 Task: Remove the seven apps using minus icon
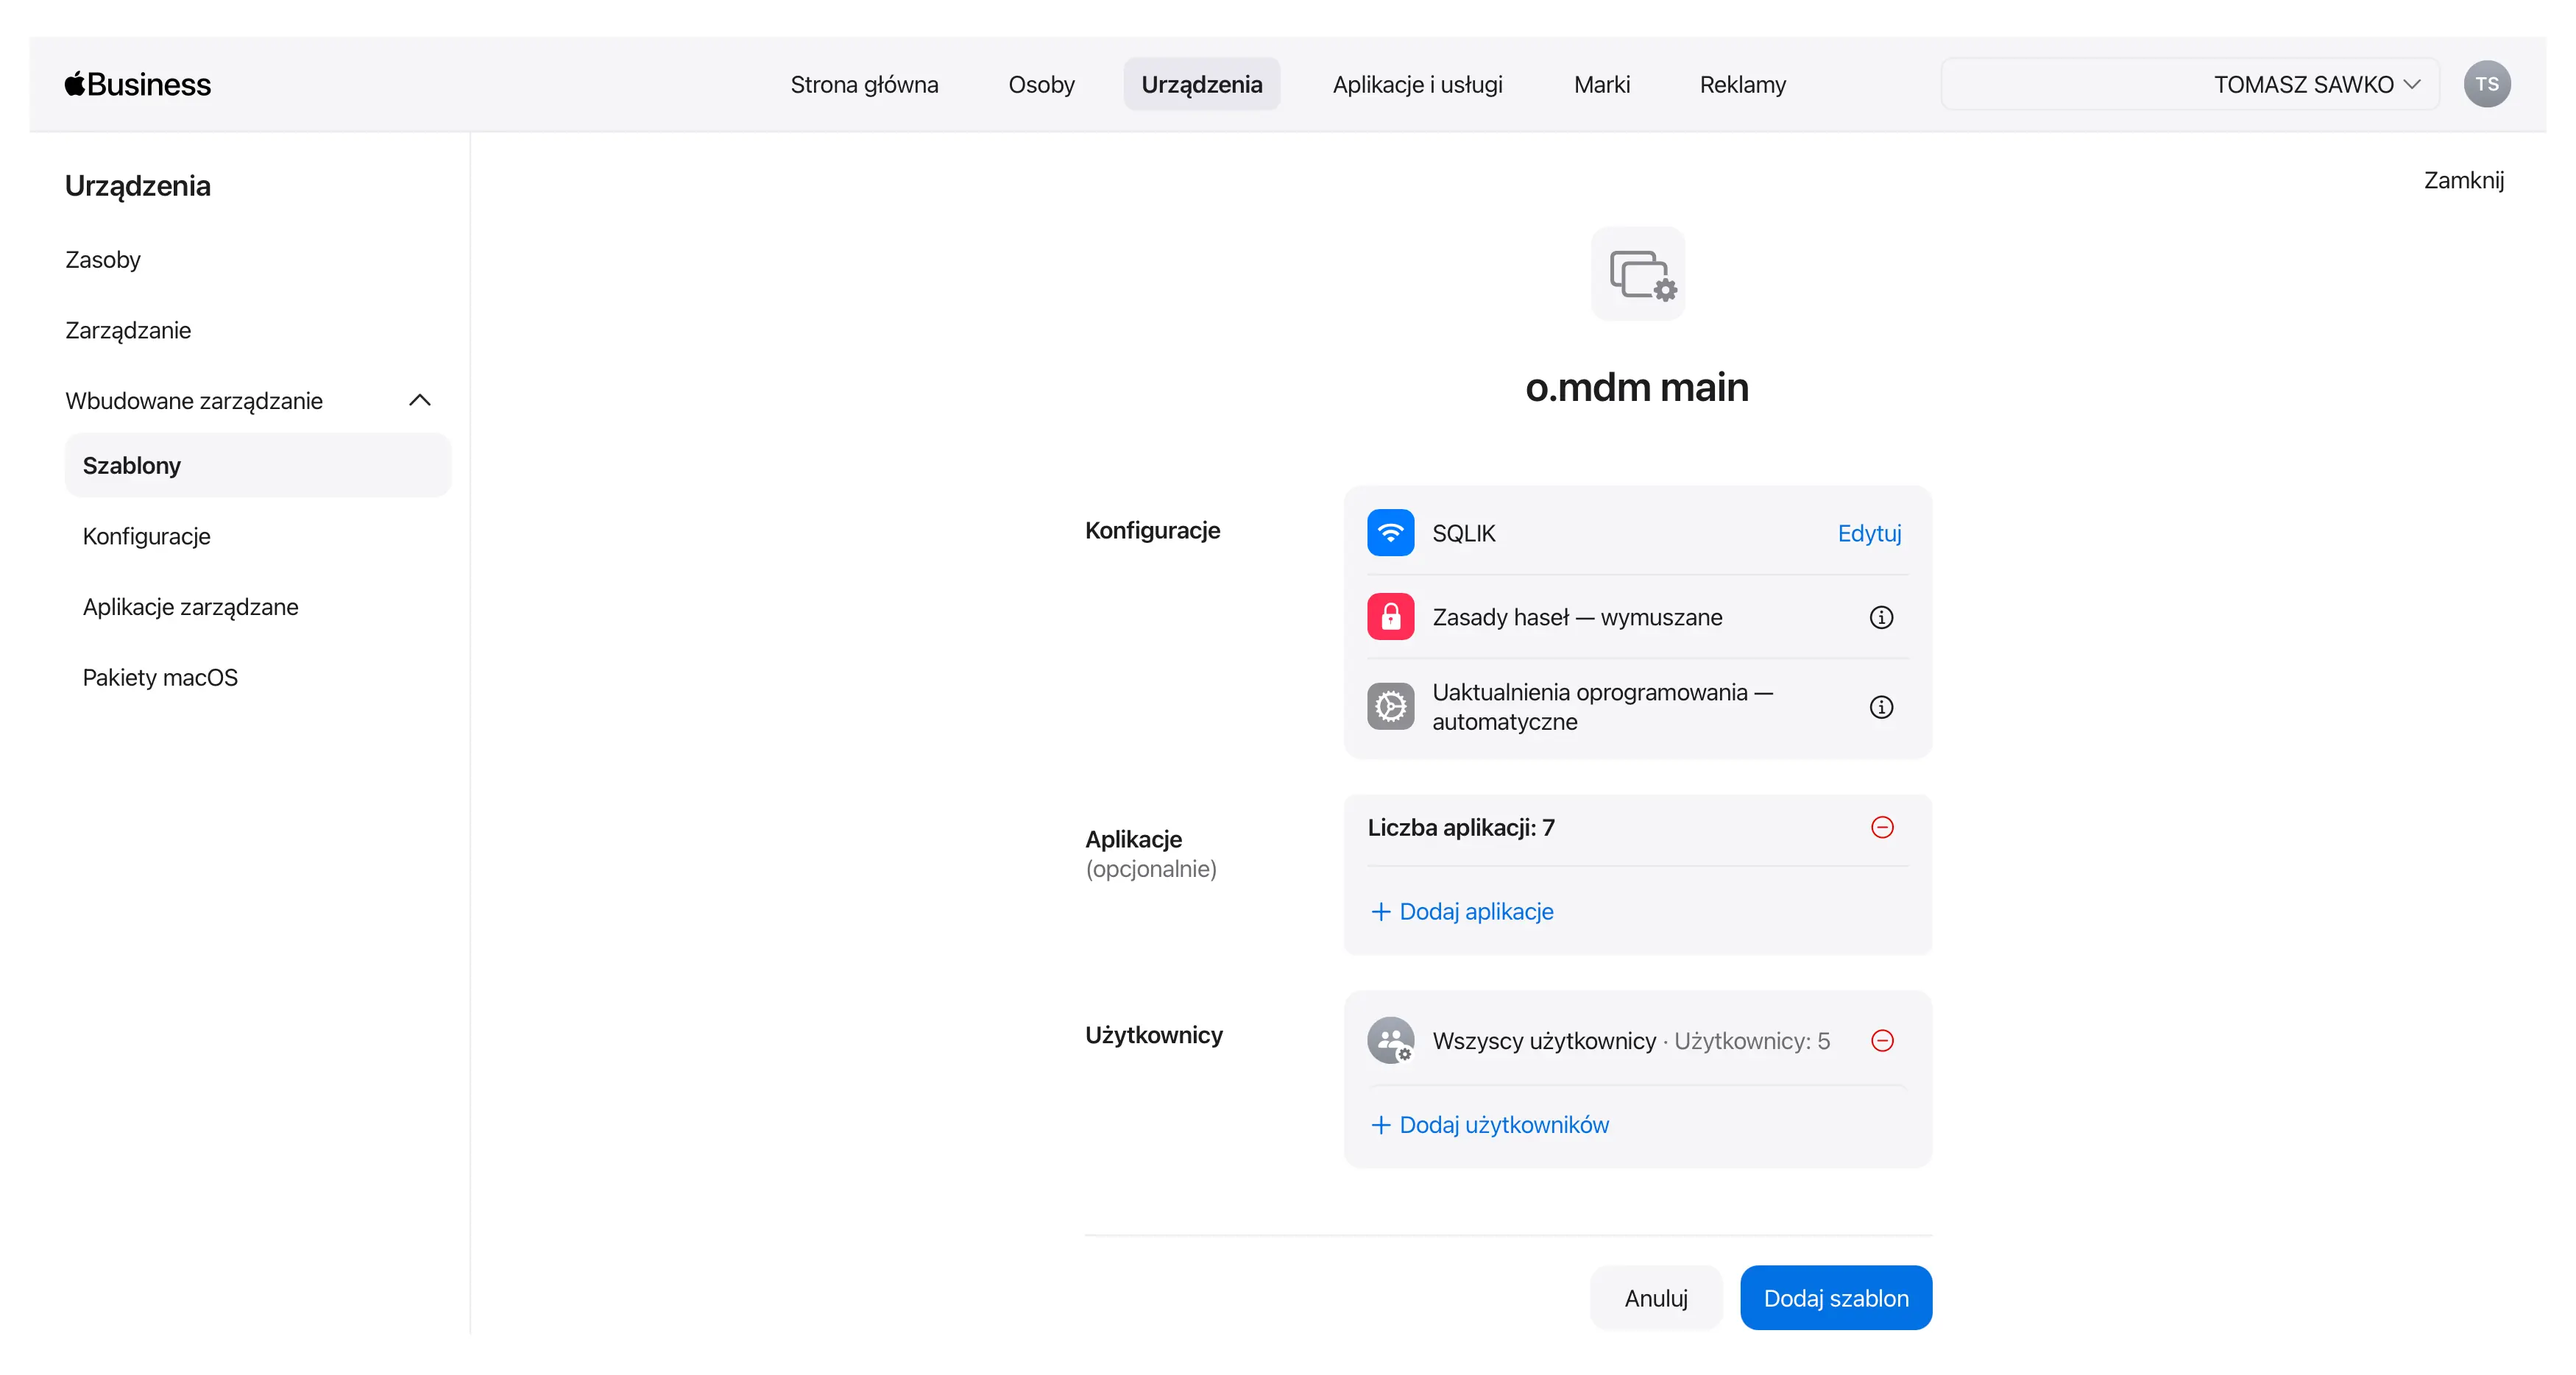1882,828
